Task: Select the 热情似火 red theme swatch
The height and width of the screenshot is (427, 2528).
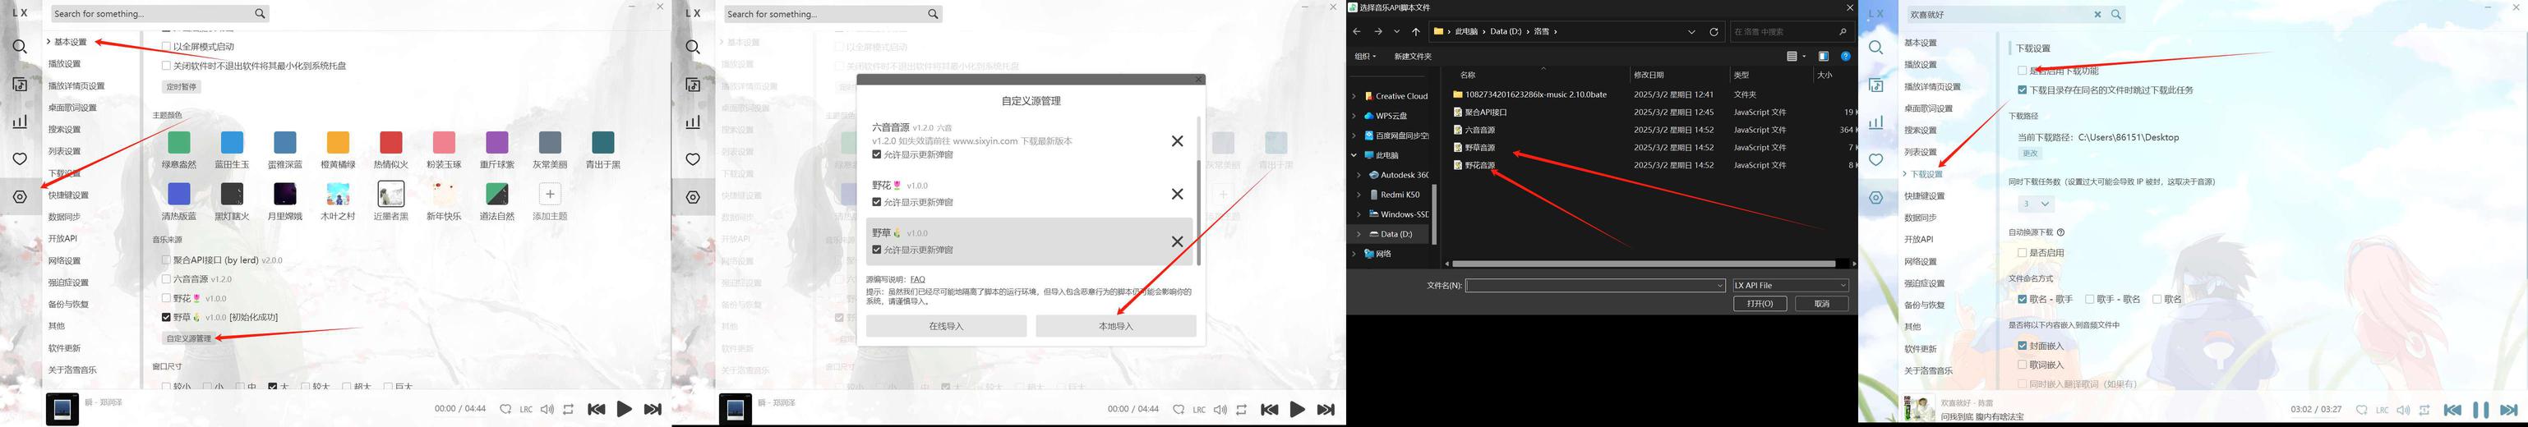Action: pos(390,144)
